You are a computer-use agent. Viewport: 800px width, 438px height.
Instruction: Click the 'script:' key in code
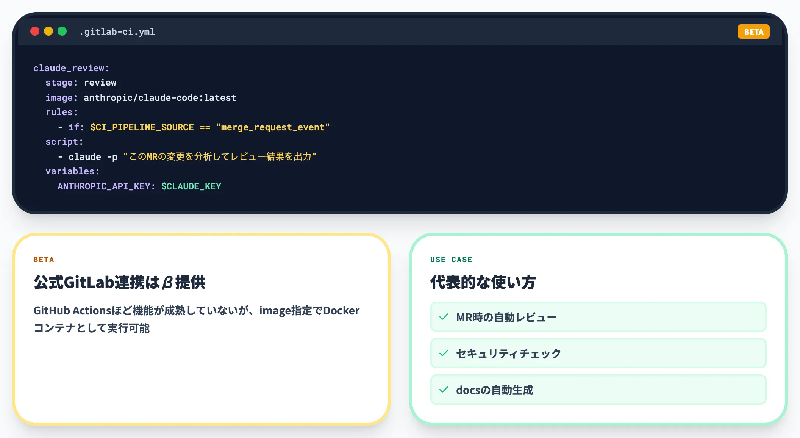click(64, 142)
